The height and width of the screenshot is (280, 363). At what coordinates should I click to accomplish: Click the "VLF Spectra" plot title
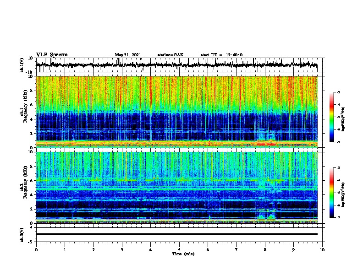click(x=52, y=55)
